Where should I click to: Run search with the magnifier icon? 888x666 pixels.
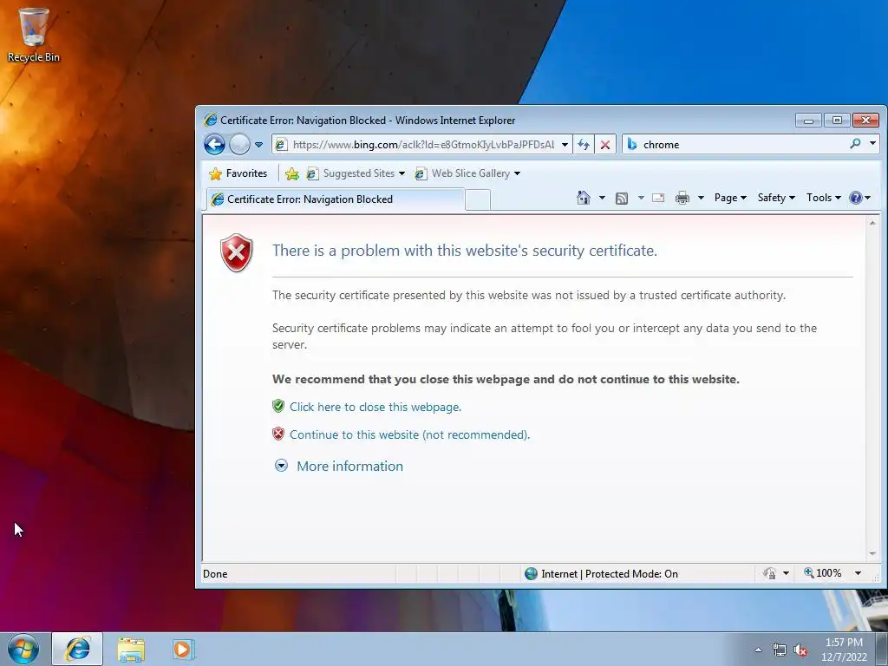856,144
